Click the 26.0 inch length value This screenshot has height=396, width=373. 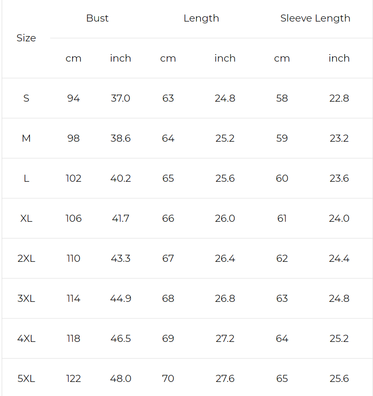click(225, 218)
